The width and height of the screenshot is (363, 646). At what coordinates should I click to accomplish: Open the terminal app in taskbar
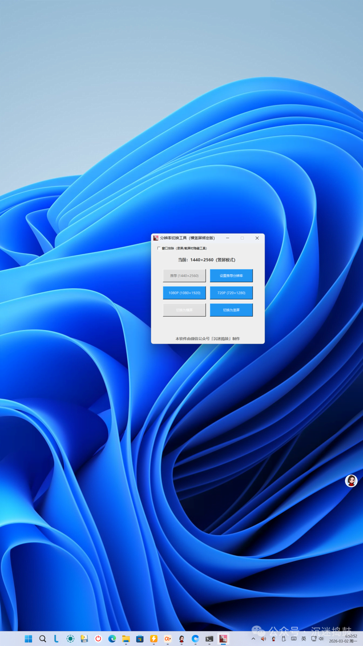(x=209, y=639)
